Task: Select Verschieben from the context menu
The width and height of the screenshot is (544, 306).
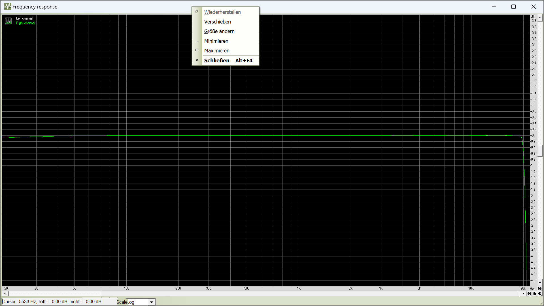Action: pos(217,22)
